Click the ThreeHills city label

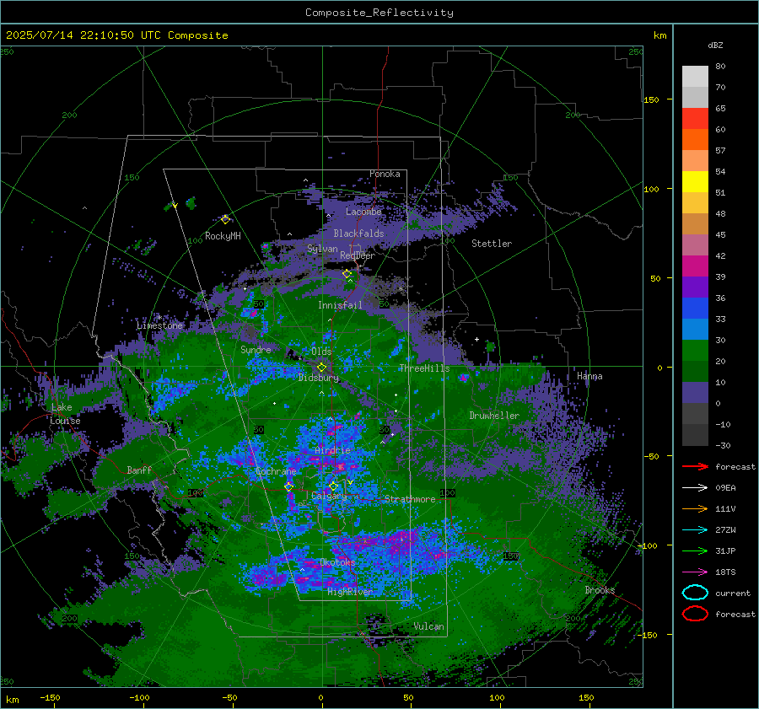(424, 368)
